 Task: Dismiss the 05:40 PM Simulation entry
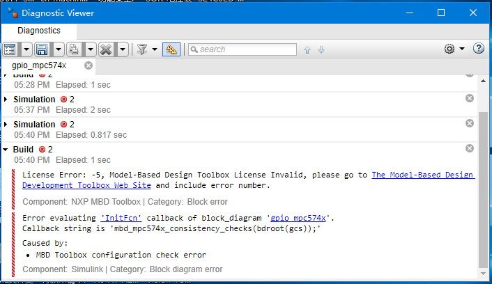pos(470,123)
